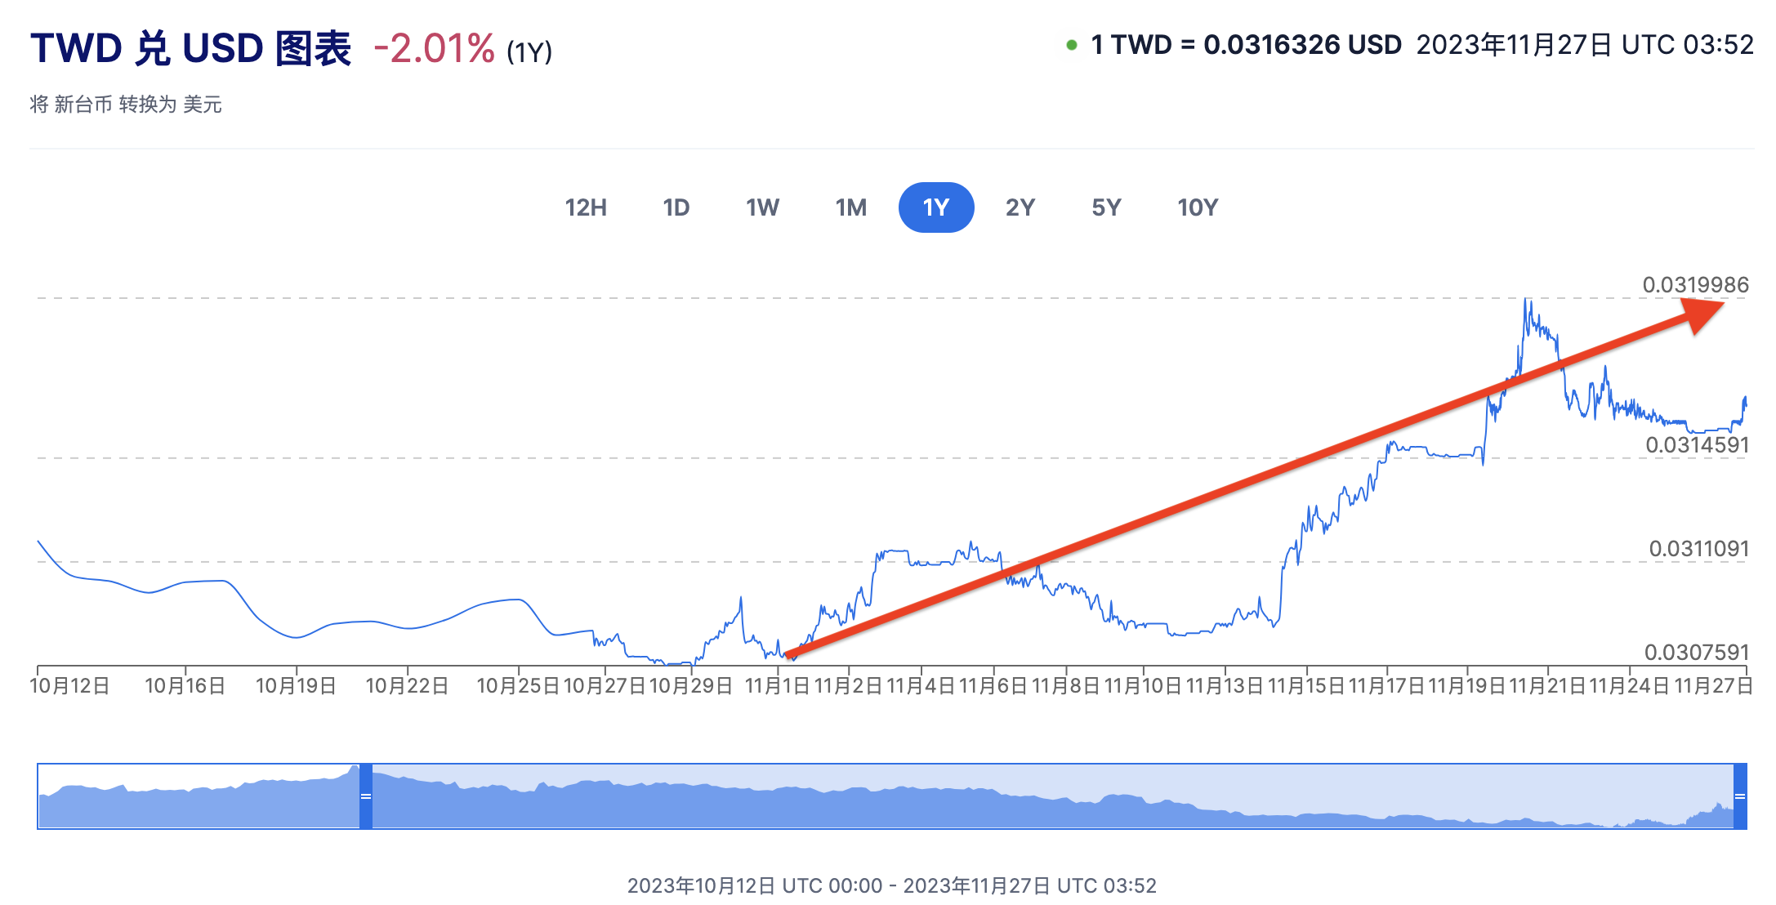This screenshot has width=1776, height=905.
Task: Switch chart to 1D range
Action: [676, 207]
